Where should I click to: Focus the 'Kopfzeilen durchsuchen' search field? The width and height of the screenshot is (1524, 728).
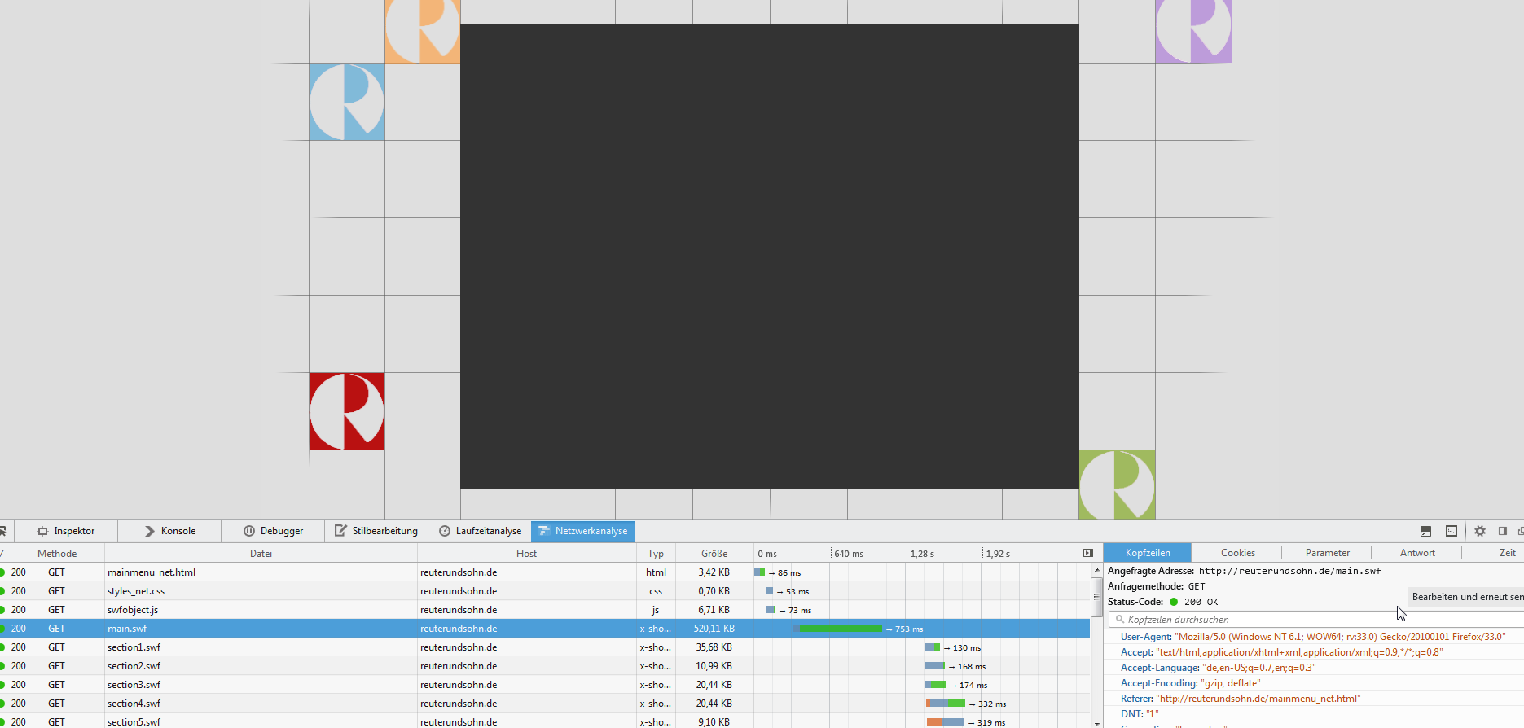pyautogui.click(x=1315, y=620)
